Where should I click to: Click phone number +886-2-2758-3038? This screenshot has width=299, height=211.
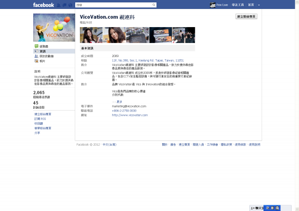[x=124, y=111]
